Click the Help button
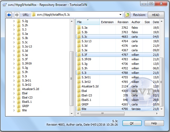Screen dimensions: 170x132 pyautogui.click(x=154, y=123)
